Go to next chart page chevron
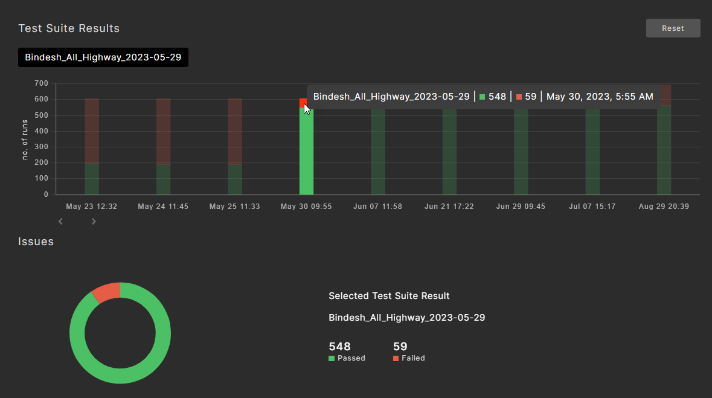The width and height of the screenshot is (712, 398). pos(94,222)
